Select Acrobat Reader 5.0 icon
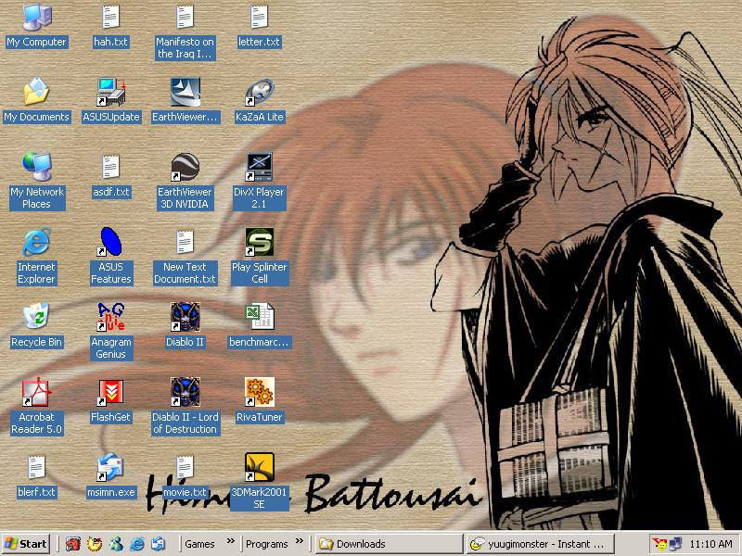Screen dimensions: 742x556 (x=36, y=394)
